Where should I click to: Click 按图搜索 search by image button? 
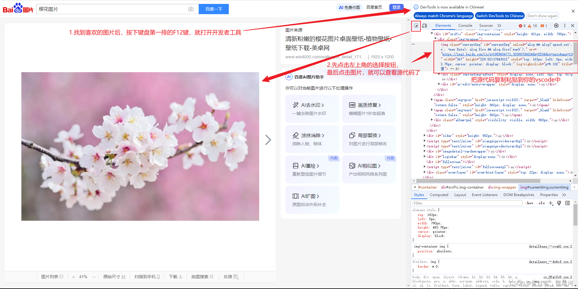[x=202, y=277]
